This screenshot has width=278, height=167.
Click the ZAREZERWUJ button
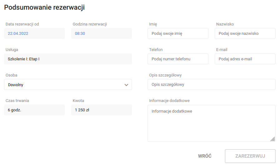point(250,156)
